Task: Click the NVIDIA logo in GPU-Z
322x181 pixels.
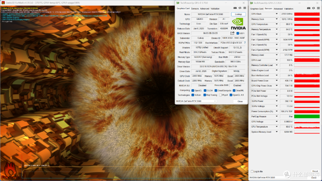Action: coord(238,24)
